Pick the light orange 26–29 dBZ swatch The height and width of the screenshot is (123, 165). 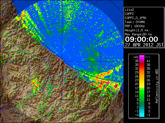(142, 76)
